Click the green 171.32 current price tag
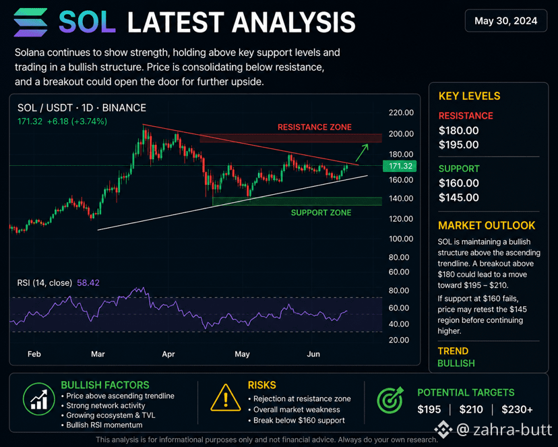The height and width of the screenshot is (447, 558). (x=400, y=166)
